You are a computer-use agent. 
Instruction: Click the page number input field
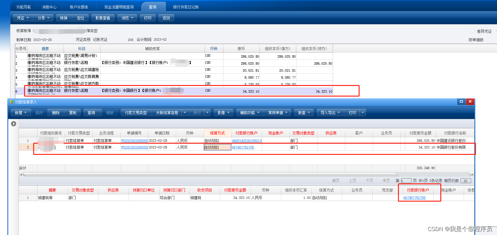406,181
